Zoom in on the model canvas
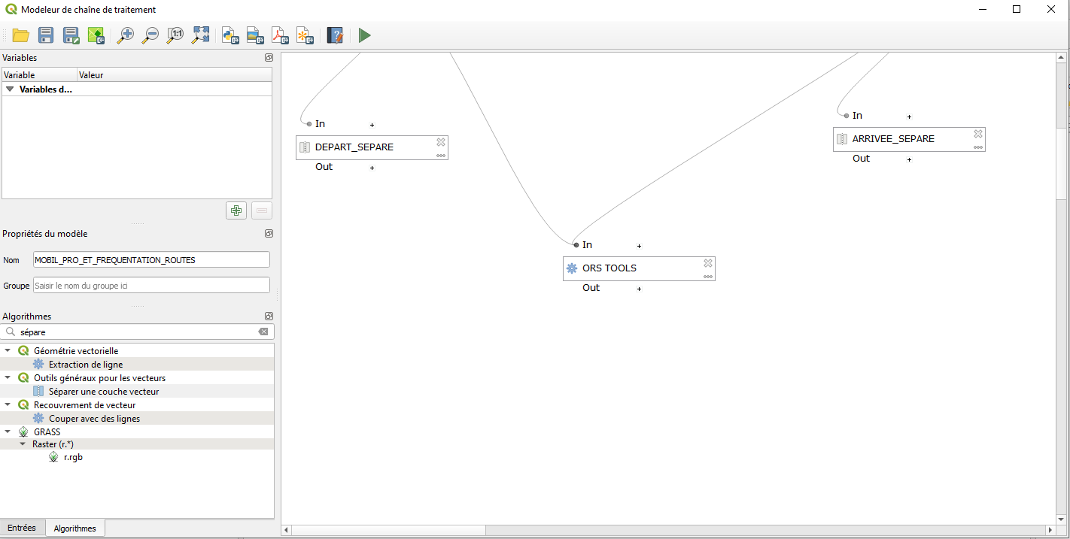1070x539 pixels. click(x=126, y=35)
